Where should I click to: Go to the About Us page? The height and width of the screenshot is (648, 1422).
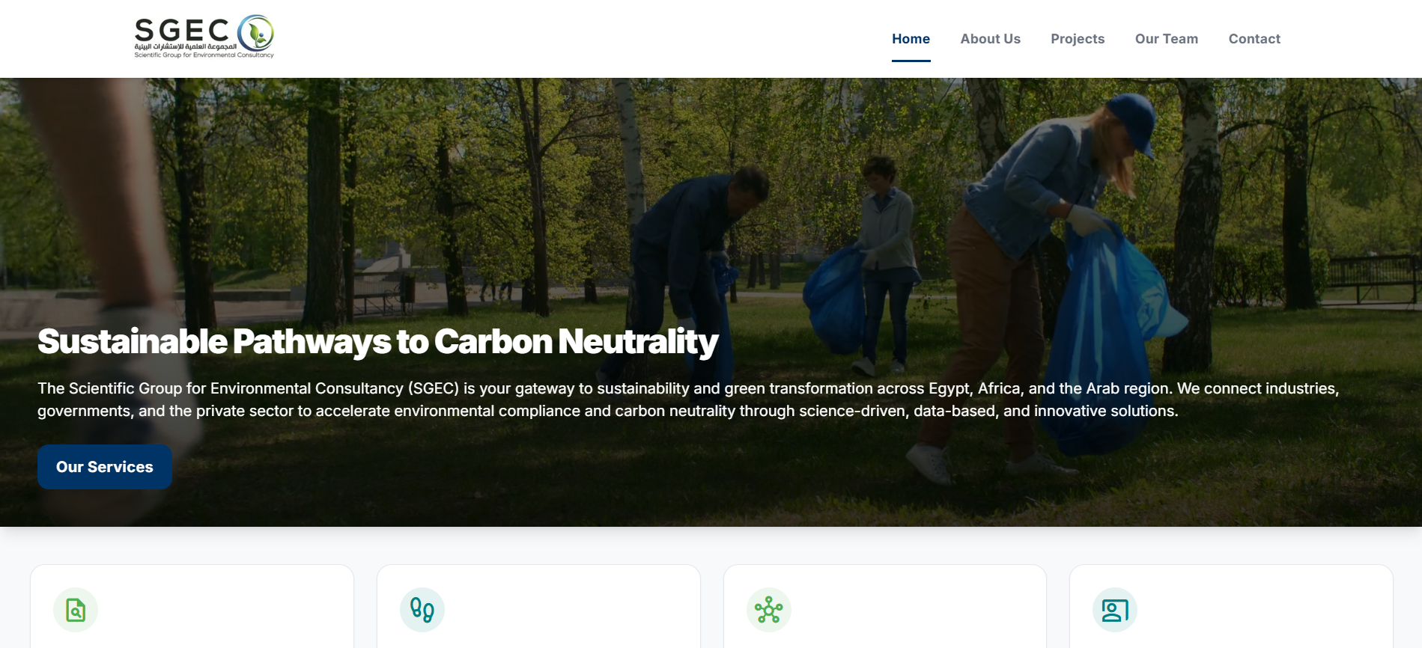coord(990,39)
